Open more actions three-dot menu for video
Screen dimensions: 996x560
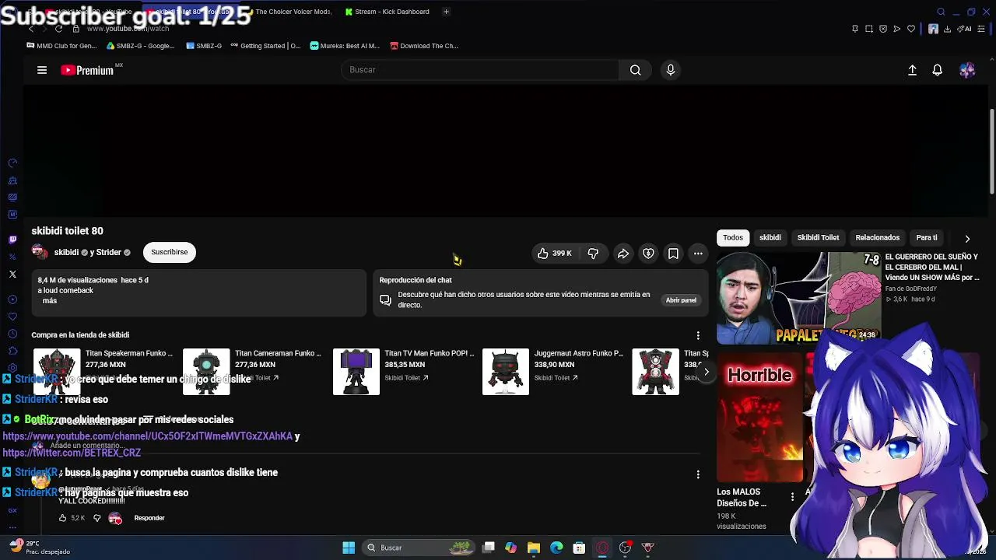click(698, 253)
